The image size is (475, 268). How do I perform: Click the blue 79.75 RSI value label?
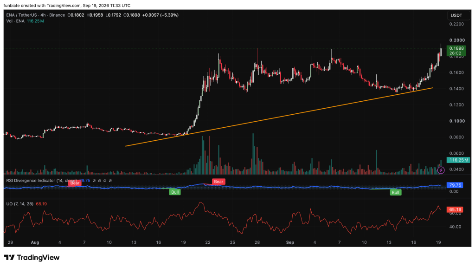coord(455,185)
